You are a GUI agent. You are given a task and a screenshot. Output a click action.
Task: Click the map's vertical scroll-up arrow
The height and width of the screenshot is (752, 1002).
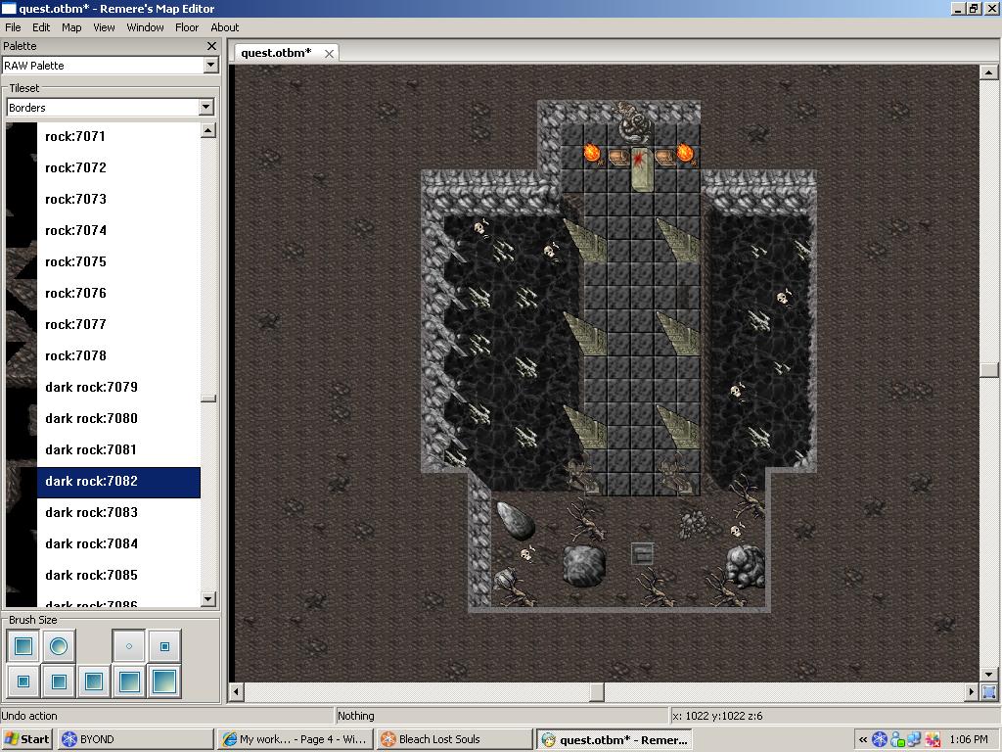tap(988, 72)
